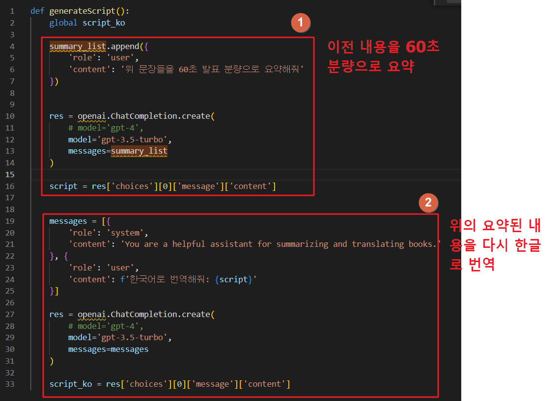559x401 pixels.
Task: Click the {script} placeholder on line 24
Action: coord(233,279)
